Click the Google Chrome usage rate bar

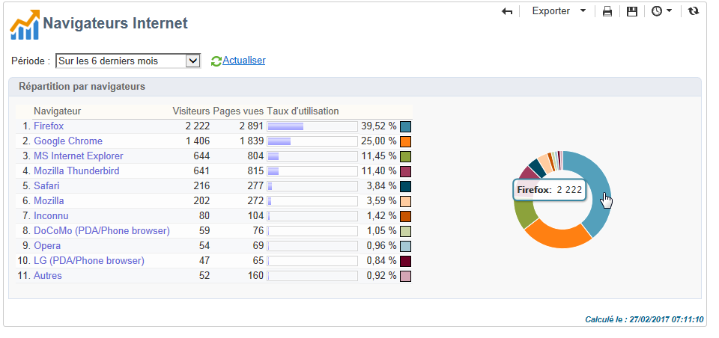click(312, 141)
